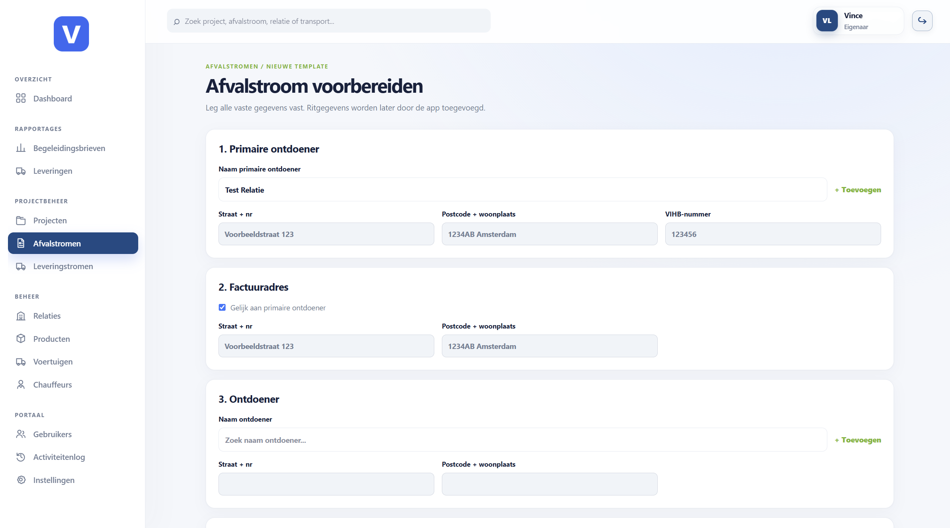
Task: Open Relaties management
Action: pos(73,316)
